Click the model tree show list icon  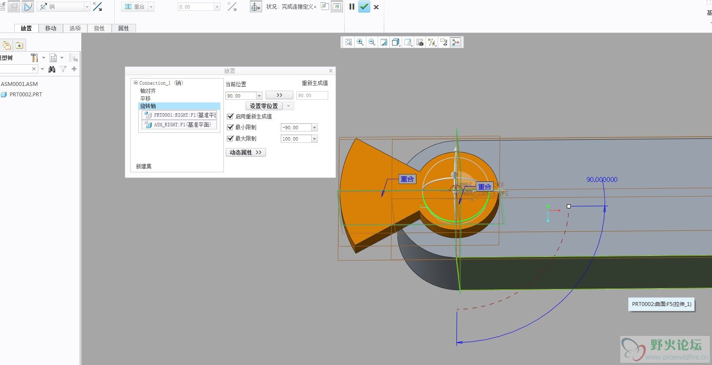pos(53,58)
